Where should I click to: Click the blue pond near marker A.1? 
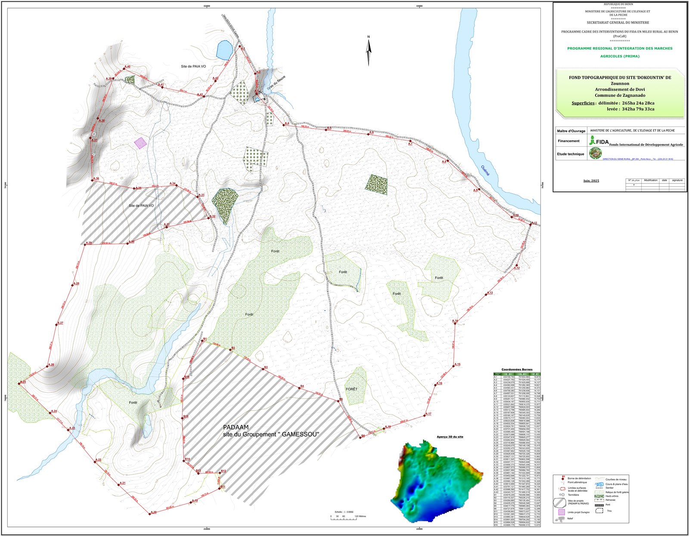point(224,50)
